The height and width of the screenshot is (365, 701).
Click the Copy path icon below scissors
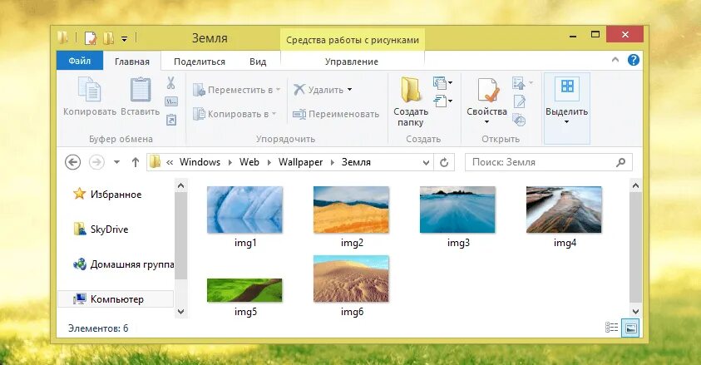coord(171,101)
